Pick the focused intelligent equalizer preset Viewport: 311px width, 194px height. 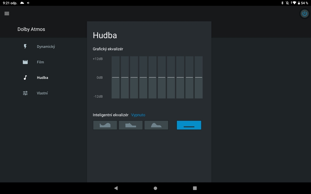tap(156, 125)
